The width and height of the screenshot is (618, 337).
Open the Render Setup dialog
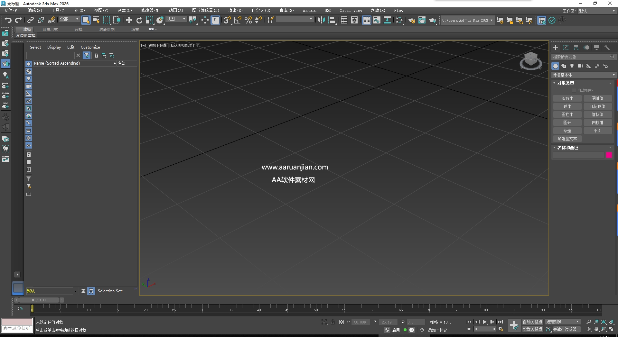pyautogui.click(x=412, y=20)
